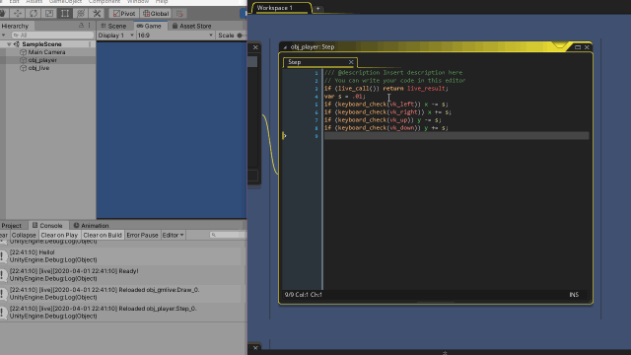Switch to the Project tab

point(11,226)
